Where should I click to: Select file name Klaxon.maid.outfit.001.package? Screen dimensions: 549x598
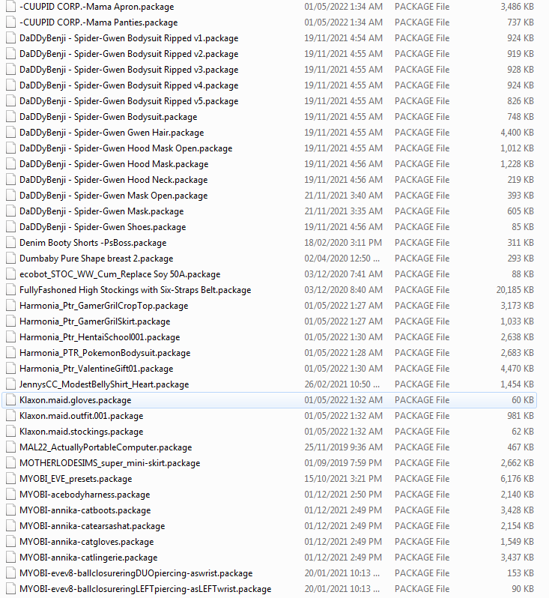[x=81, y=416]
